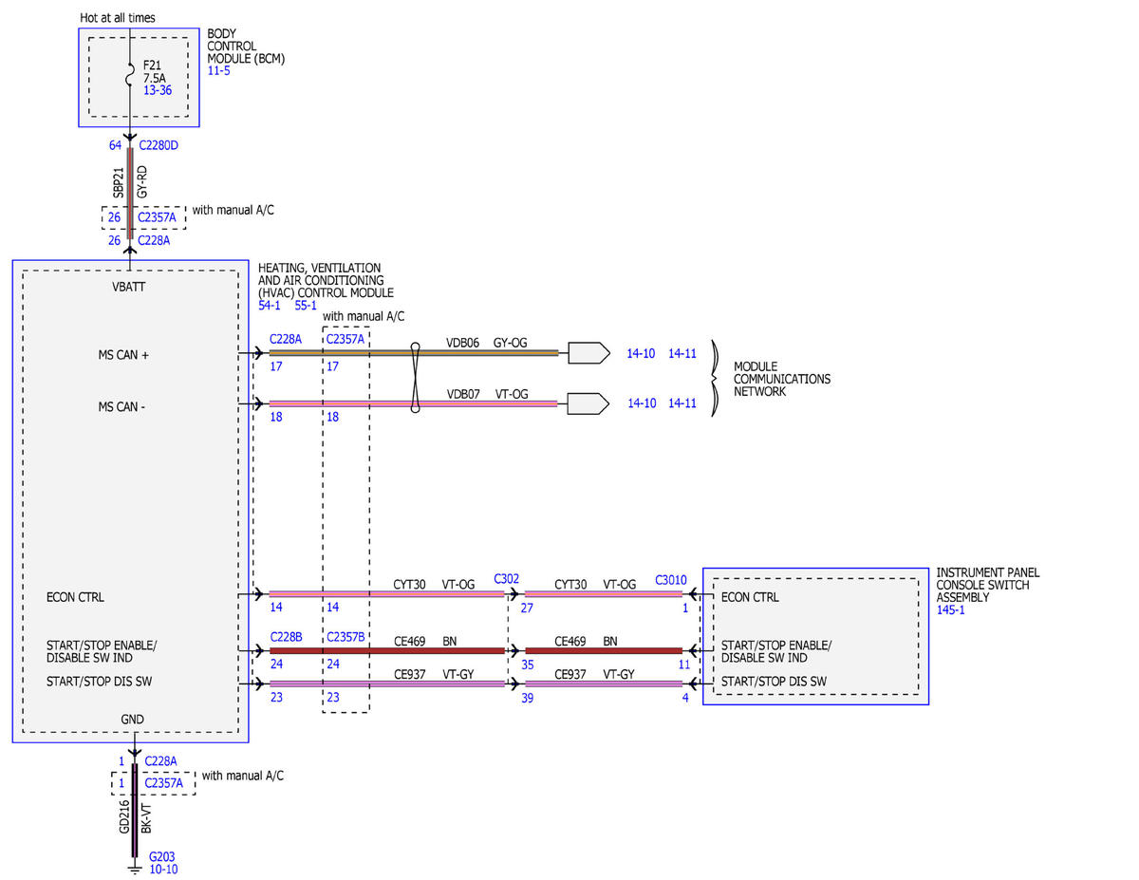This screenshot has width=1139, height=880.
Task: Open the 14-11 reference on the VDB07 row
Action: [682, 403]
